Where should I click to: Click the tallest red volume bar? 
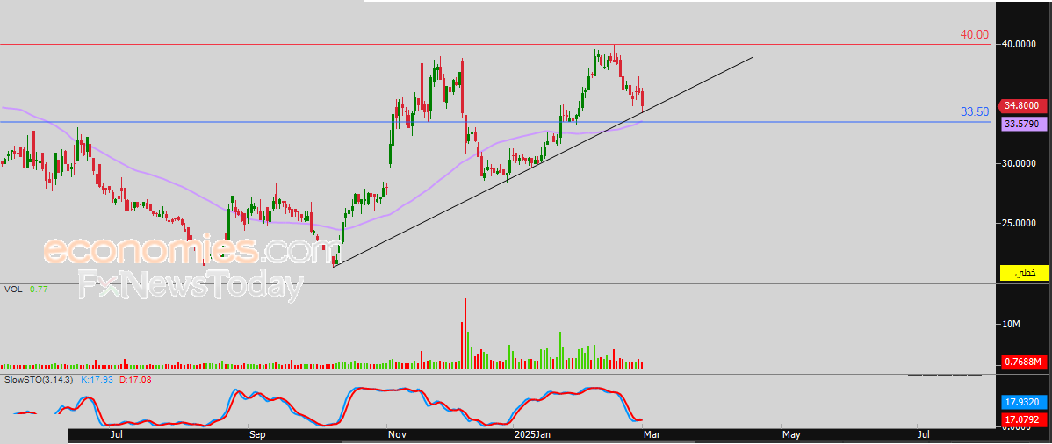[465, 333]
